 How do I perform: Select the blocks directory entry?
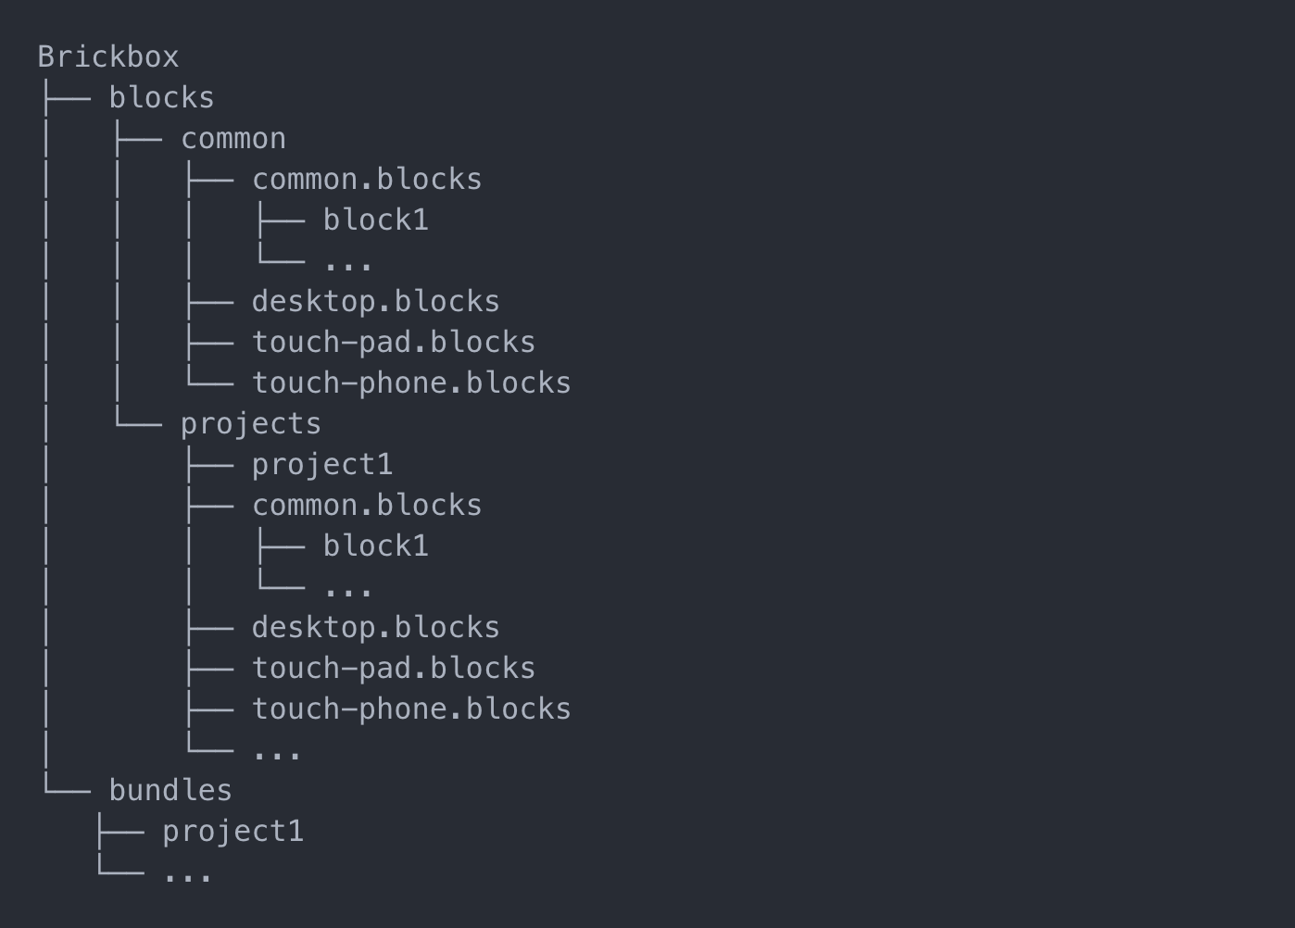point(161,98)
